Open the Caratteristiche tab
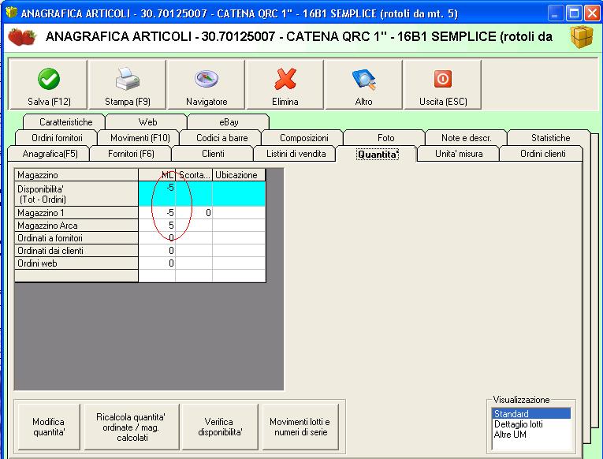This screenshot has width=603, height=459. 64,122
